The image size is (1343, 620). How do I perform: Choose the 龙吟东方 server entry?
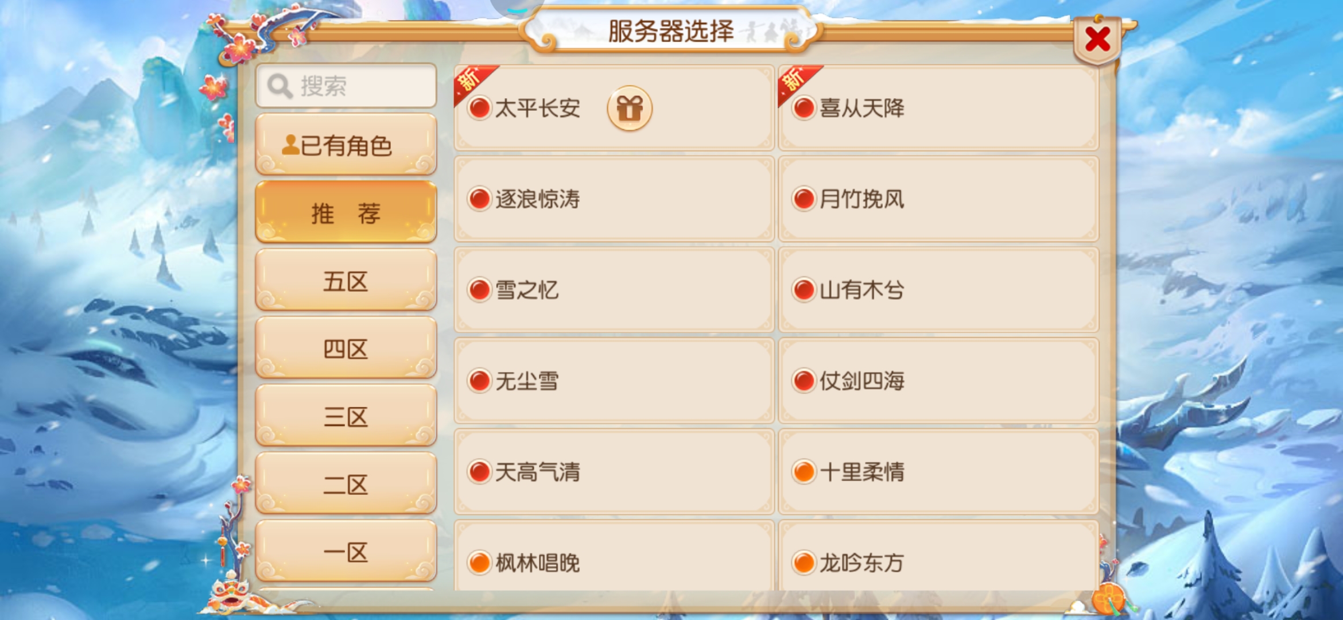pos(938,557)
